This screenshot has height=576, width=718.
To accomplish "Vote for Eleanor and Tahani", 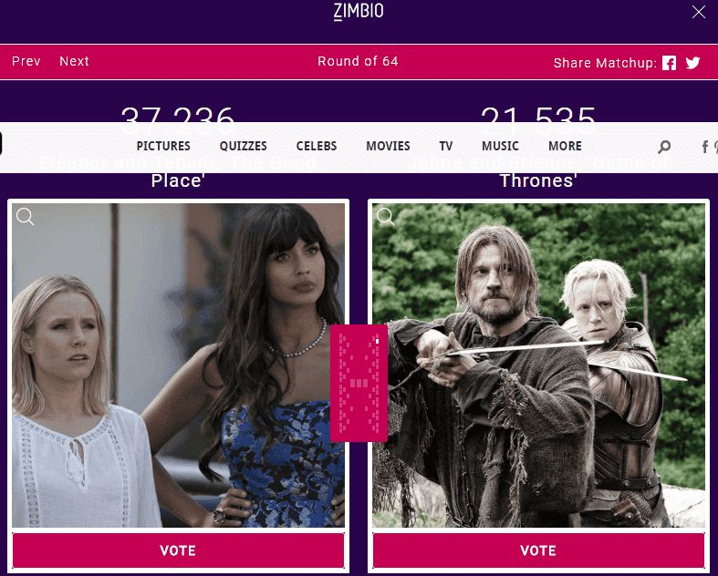I will click(178, 550).
